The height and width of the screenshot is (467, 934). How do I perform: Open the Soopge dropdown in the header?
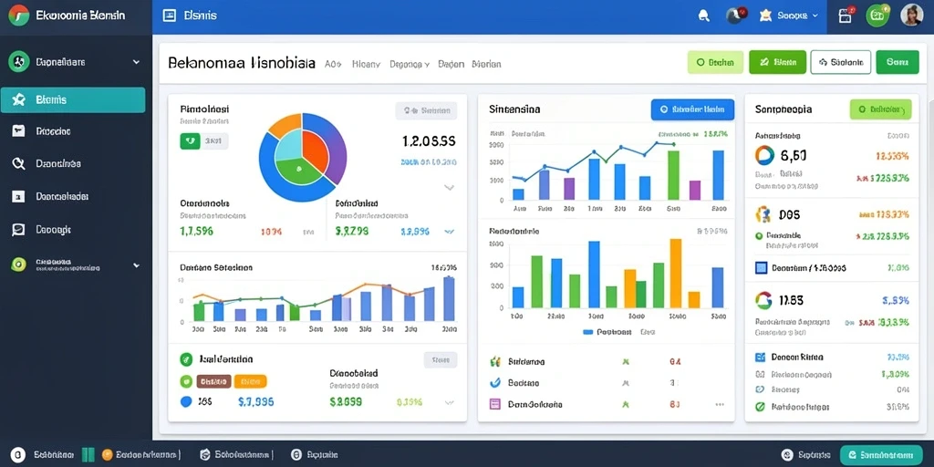coord(798,16)
